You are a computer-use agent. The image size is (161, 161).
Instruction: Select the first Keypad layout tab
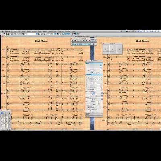coord(2,113)
